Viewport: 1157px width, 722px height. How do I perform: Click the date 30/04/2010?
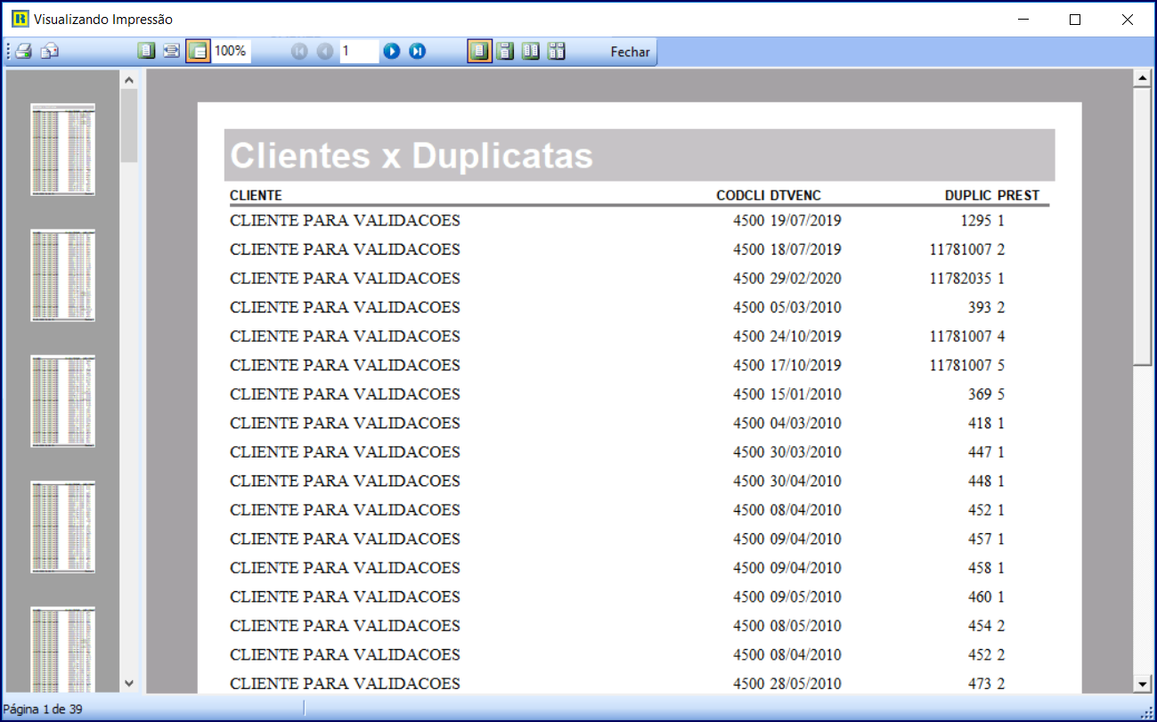point(805,481)
